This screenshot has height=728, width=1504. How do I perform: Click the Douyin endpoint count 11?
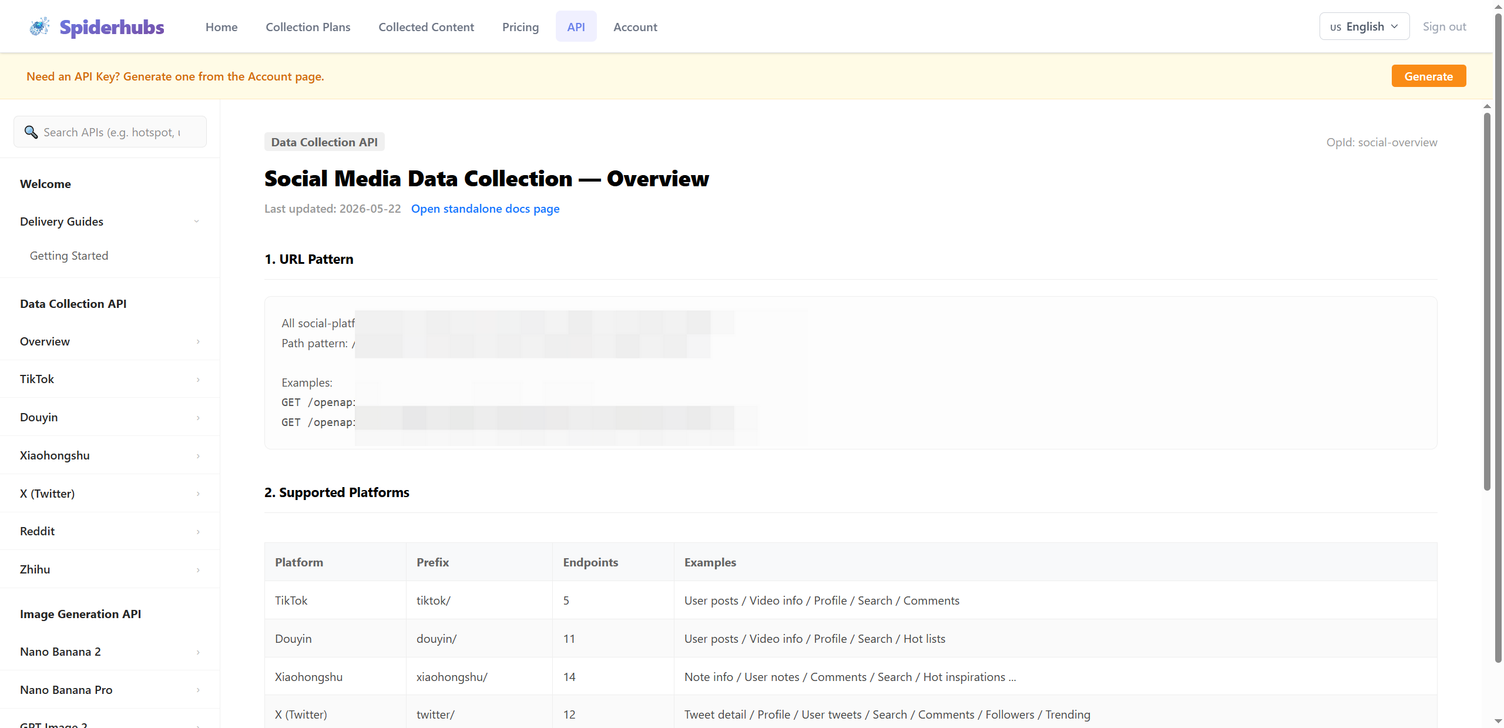569,639
